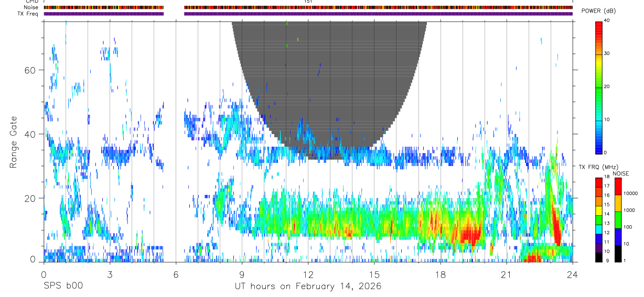The height and width of the screenshot is (297, 644).
Task: Click the "40" tick on POWER colorbar
Action: pos(608,21)
